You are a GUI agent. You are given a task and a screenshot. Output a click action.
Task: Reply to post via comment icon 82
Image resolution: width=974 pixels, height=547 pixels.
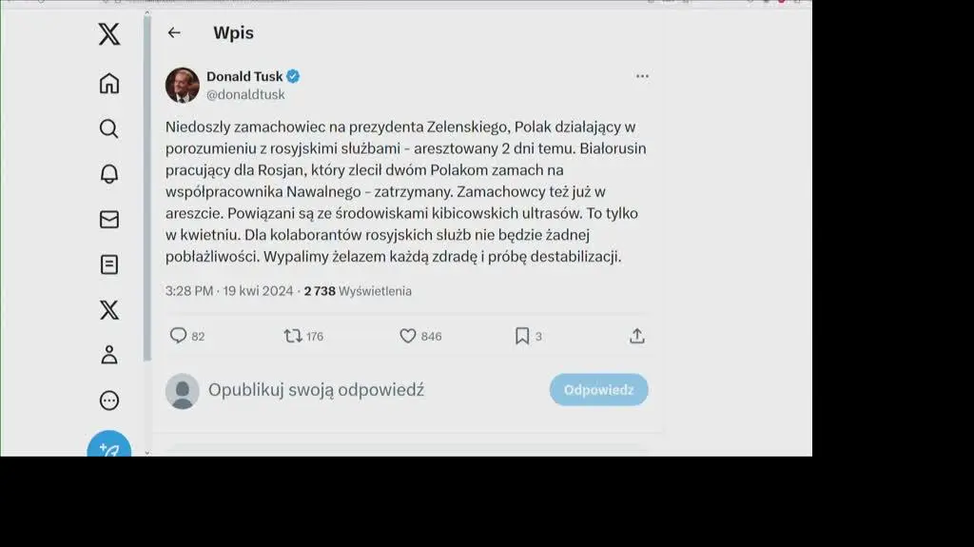178,336
